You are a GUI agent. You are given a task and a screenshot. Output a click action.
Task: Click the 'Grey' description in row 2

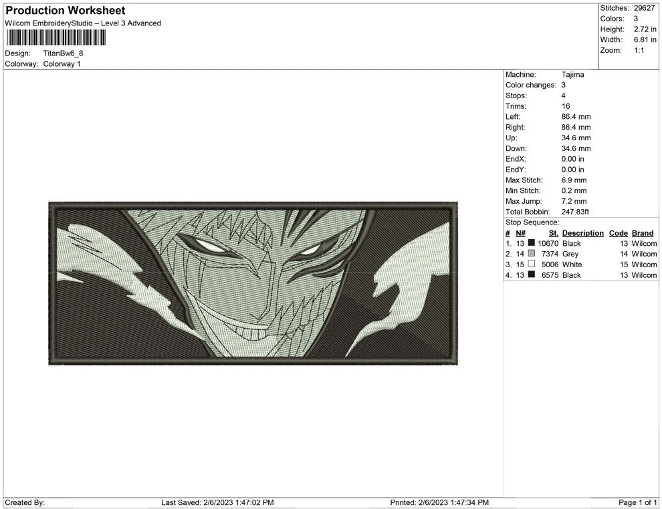(x=570, y=254)
